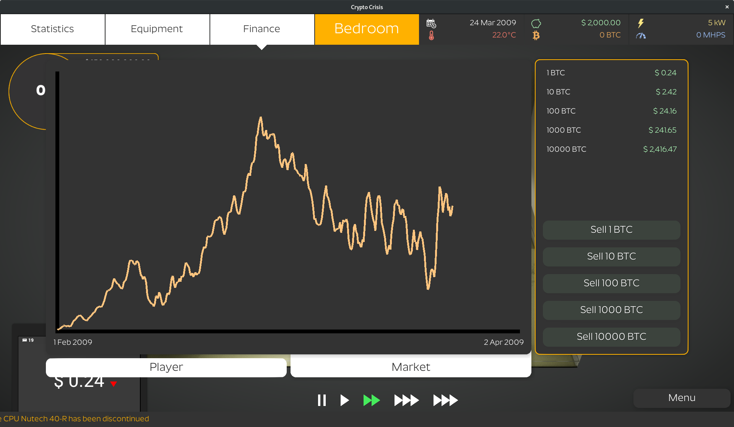Open the game Menu
734x427 pixels.
tap(681, 398)
